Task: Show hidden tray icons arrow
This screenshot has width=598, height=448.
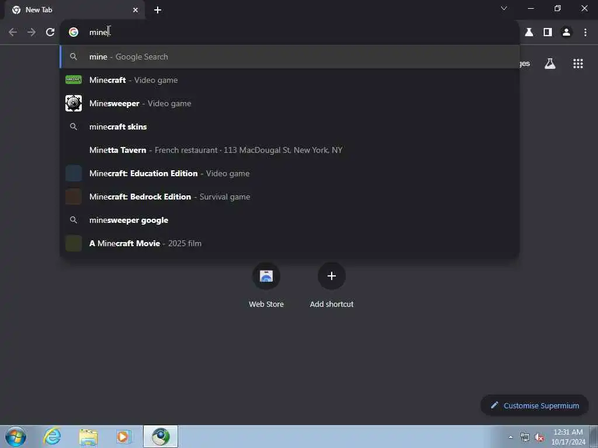Action: click(510, 437)
